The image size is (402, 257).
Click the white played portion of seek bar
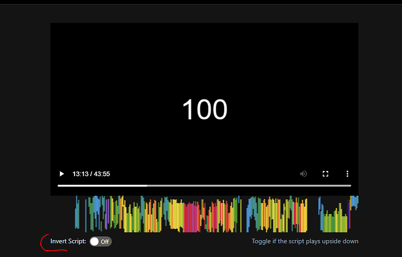[102, 185]
